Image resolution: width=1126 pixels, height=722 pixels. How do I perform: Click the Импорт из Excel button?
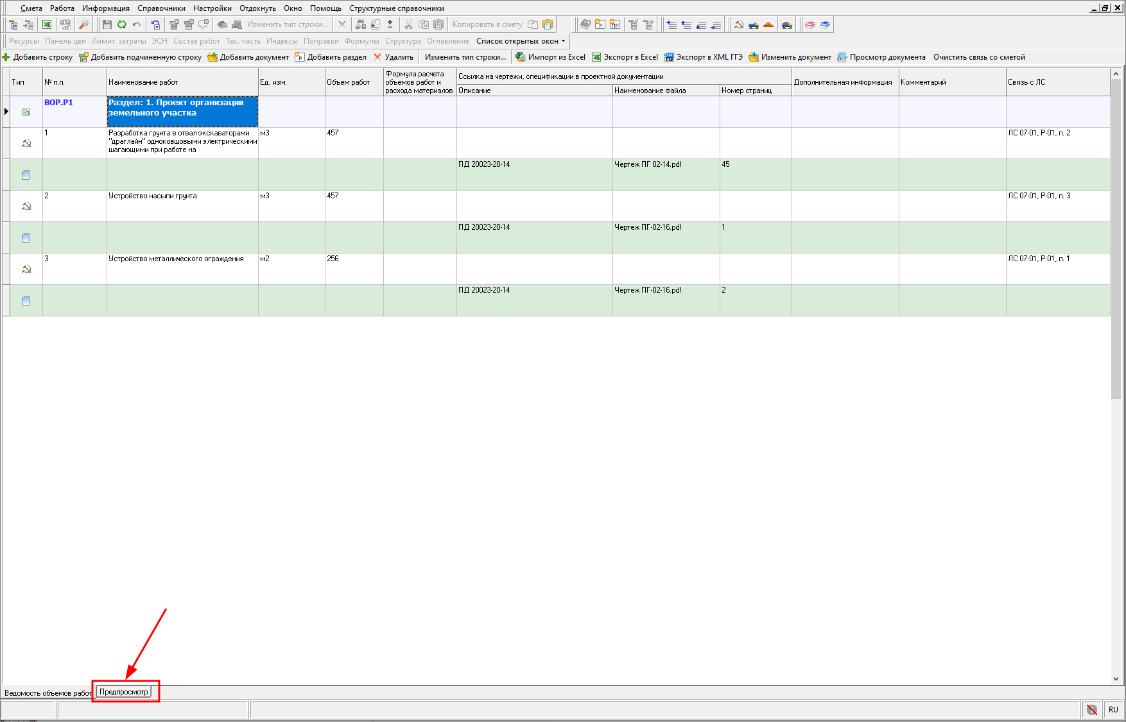pyautogui.click(x=551, y=57)
